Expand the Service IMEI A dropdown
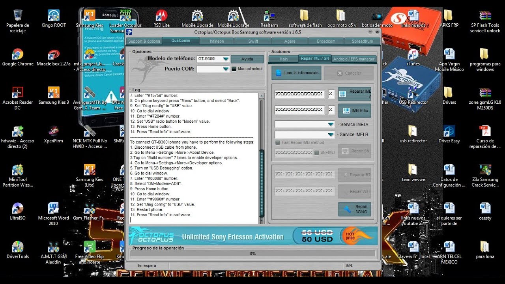Viewport: 505px width, 284px height. (331, 124)
